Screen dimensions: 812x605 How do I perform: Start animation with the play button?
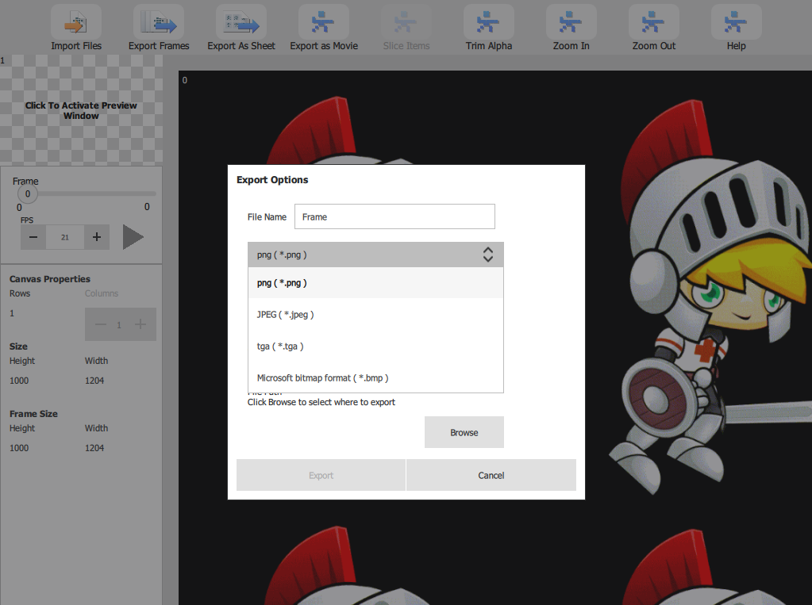pos(133,237)
